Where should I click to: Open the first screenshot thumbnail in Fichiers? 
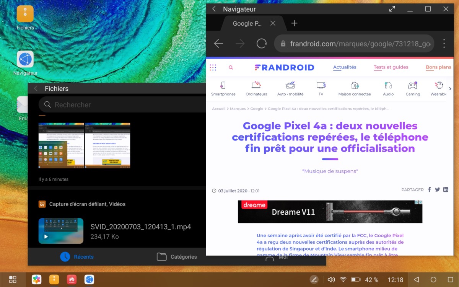coord(61,145)
